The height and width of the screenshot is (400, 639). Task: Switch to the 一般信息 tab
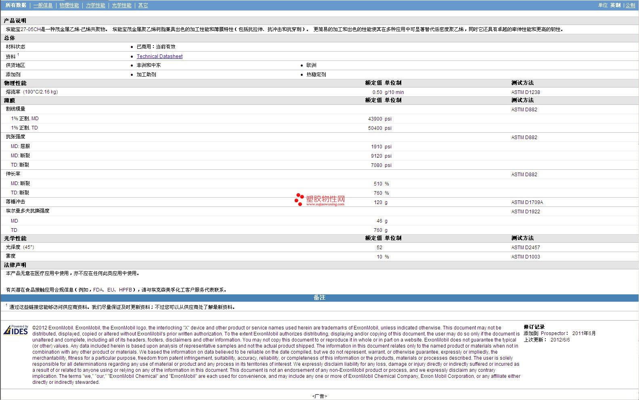tap(43, 5)
